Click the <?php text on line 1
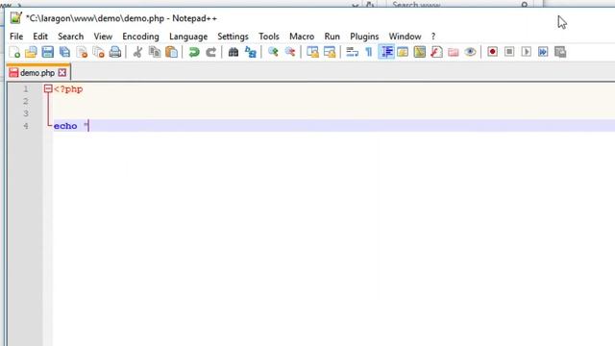Screen dimensions: 615x346 click(x=68, y=89)
